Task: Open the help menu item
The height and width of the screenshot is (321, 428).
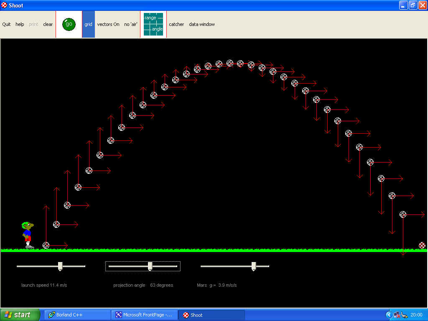Action: [x=20, y=24]
